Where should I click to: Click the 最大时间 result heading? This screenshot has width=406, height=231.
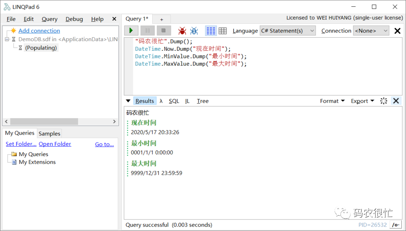point(144,164)
